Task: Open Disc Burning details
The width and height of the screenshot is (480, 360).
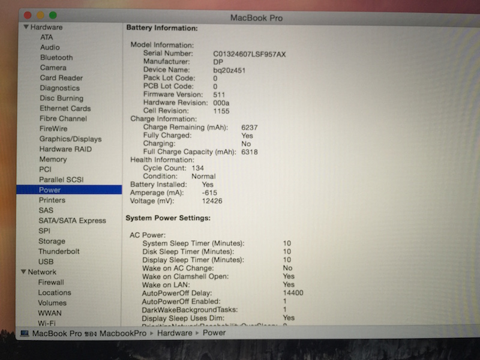Action: coord(62,98)
